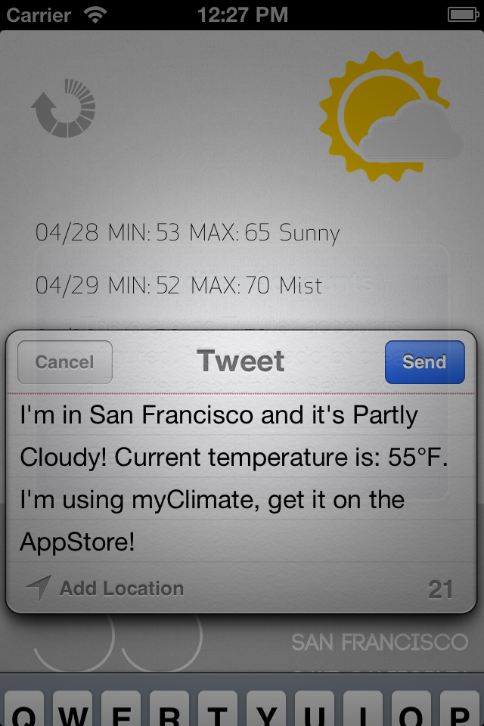
Task: Tap the battery icon in status bar
Action: tap(463, 15)
